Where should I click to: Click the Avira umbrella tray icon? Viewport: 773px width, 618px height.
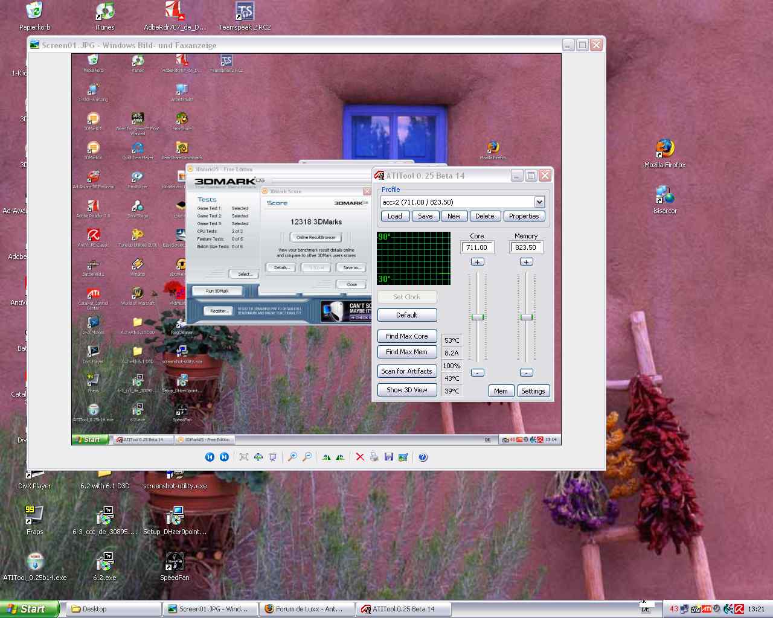point(739,609)
